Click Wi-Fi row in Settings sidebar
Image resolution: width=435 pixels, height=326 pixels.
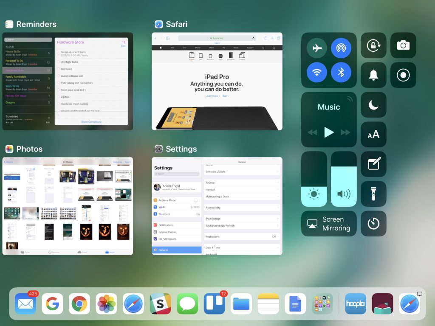point(177,207)
